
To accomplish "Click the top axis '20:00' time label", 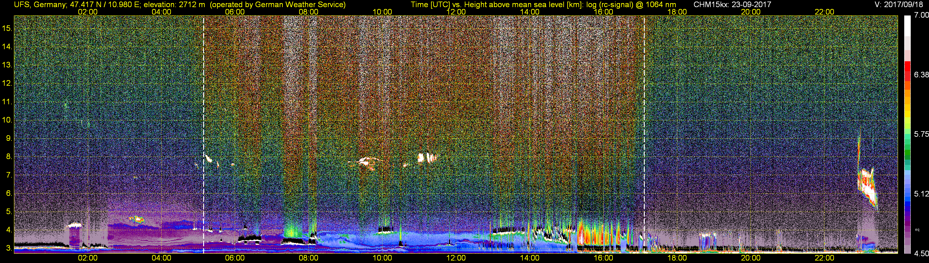I will click(751, 12).
